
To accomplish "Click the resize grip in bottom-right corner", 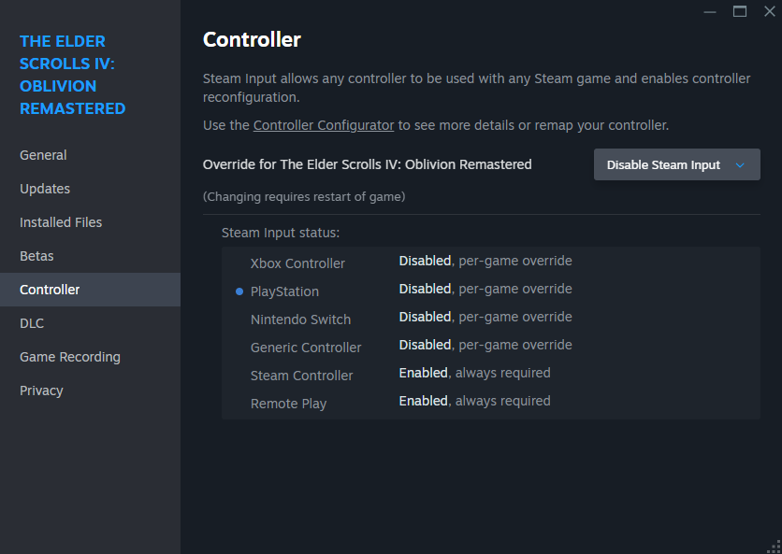I will [x=775, y=547].
